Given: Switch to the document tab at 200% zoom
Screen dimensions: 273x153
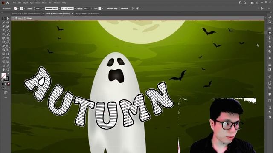Looking at the screenshot, I should click(x=58, y=14).
